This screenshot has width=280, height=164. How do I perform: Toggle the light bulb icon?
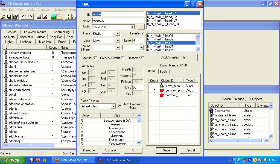click(x=68, y=17)
